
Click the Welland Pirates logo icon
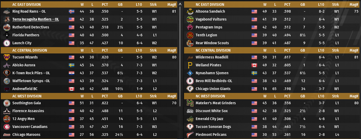(190, 65)
